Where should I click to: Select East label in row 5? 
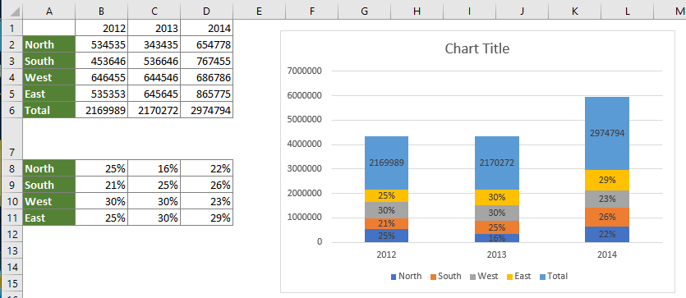pyautogui.click(x=49, y=94)
